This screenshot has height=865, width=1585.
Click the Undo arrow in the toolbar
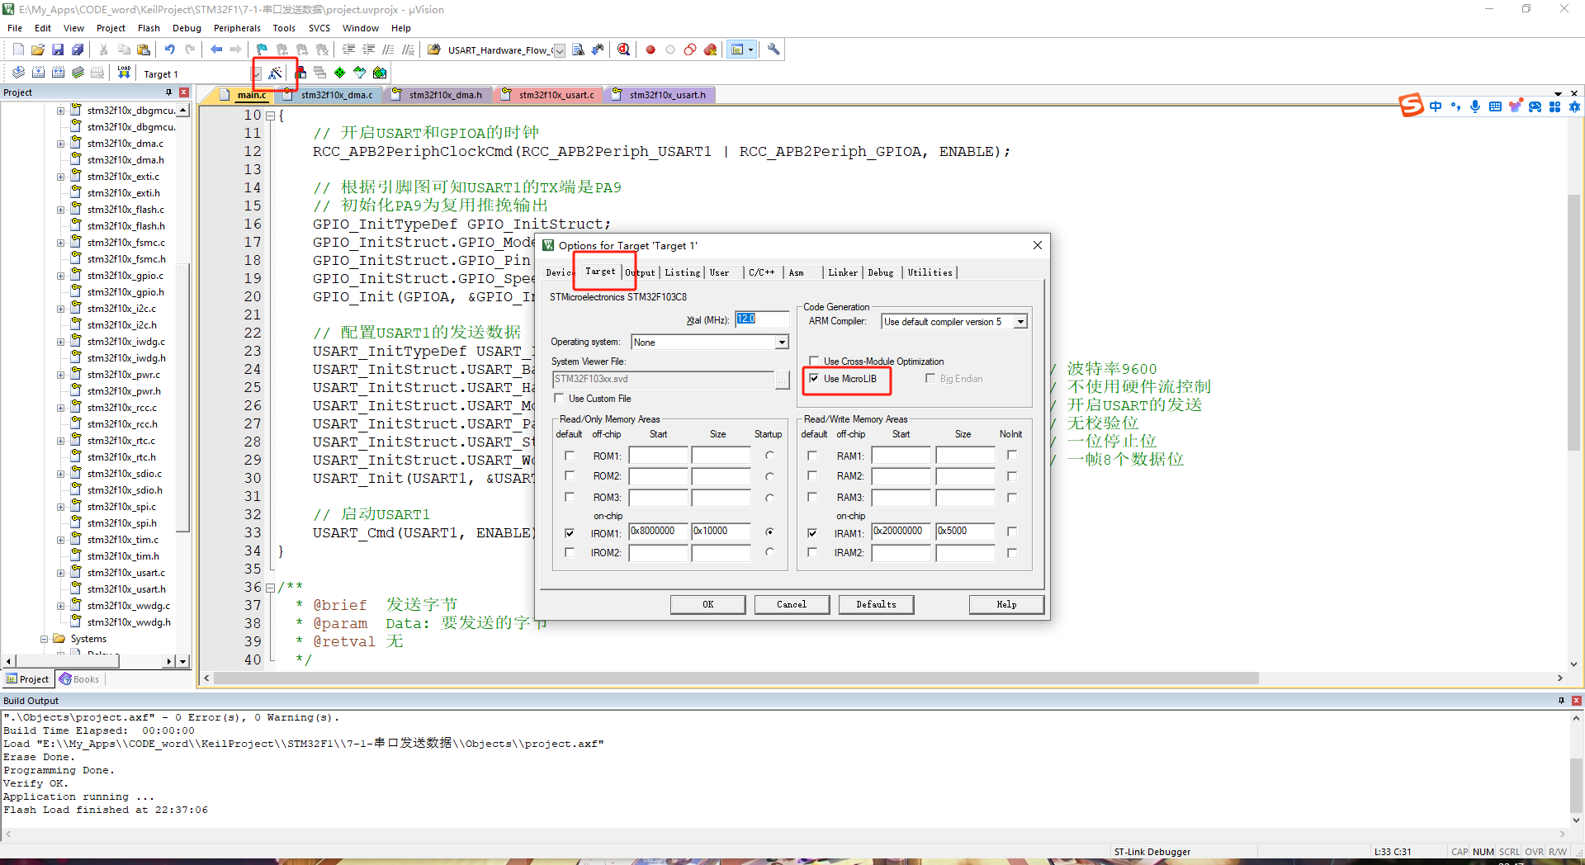point(169,50)
